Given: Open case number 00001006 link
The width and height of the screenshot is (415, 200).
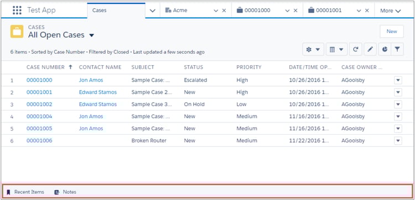Looking at the screenshot, I should click(x=39, y=140).
